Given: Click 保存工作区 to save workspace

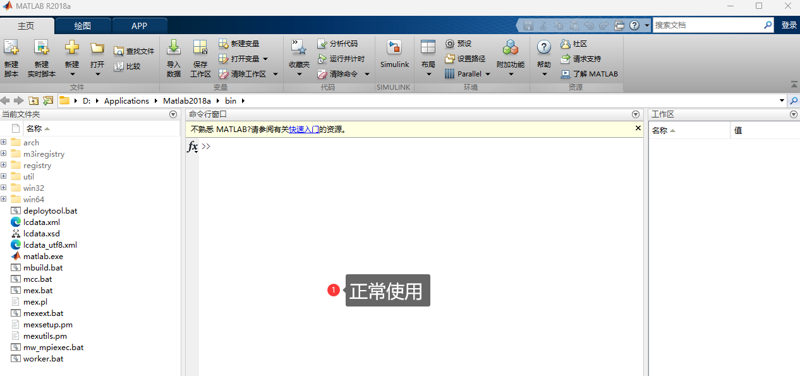Looking at the screenshot, I should (200, 58).
